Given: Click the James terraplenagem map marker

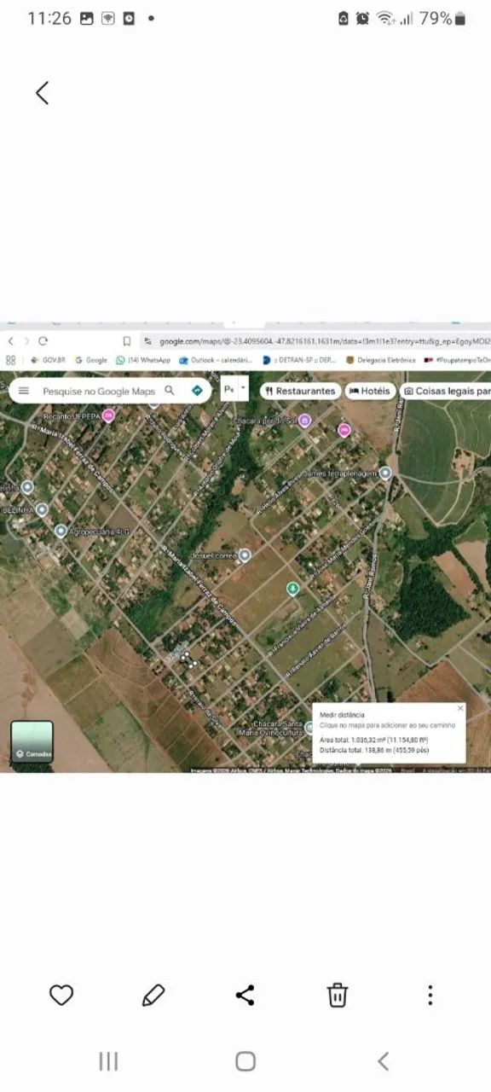Looking at the screenshot, I should [x=385, y=473].
